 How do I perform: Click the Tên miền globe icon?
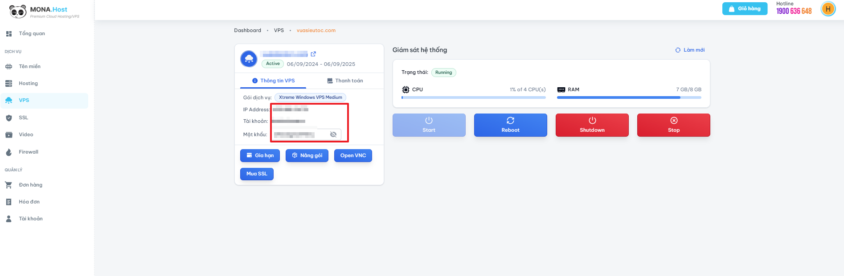pyautogui.click(x=9, y=67)
